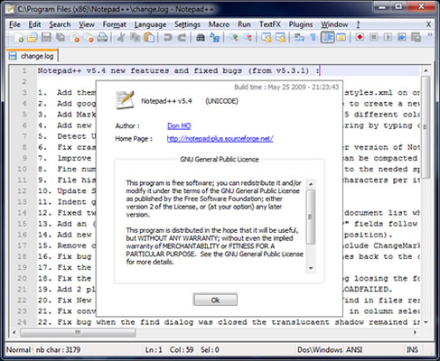This screenshot has width=440, height=361.
Task: Click the Save Recorded Macro icon
Action: tap(416, 38)
